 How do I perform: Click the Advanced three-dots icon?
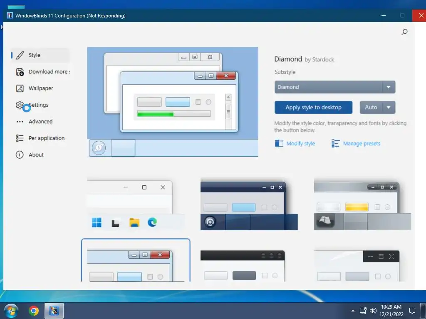click(x=20, y=122)
